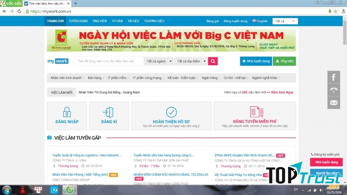This screenshot has width=347, height=195.
Task: Click the Đăng tuyển miễn phí tile
Action: point(255,116)
